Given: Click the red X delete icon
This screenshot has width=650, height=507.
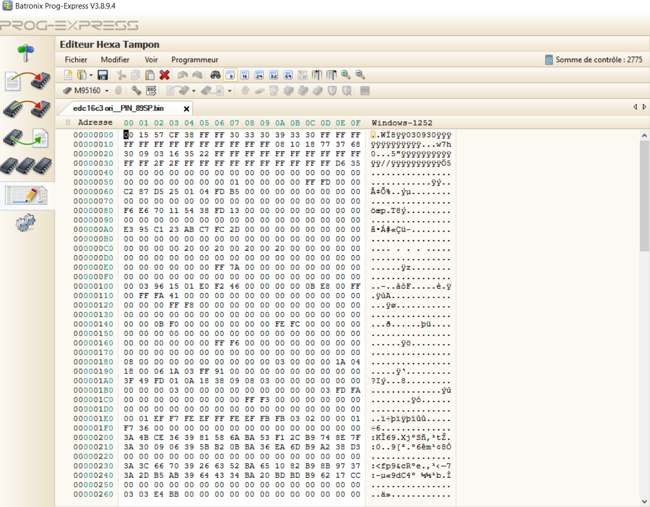Looking at the screenshot, I should coord(164,75).
